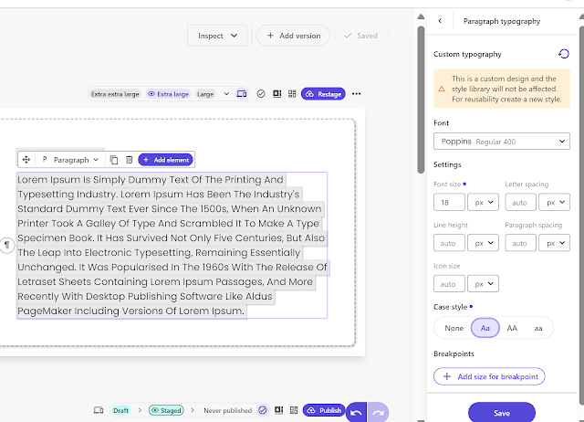Click Add version button
Screen dimensions: 584x422
(x=293, y=36)
